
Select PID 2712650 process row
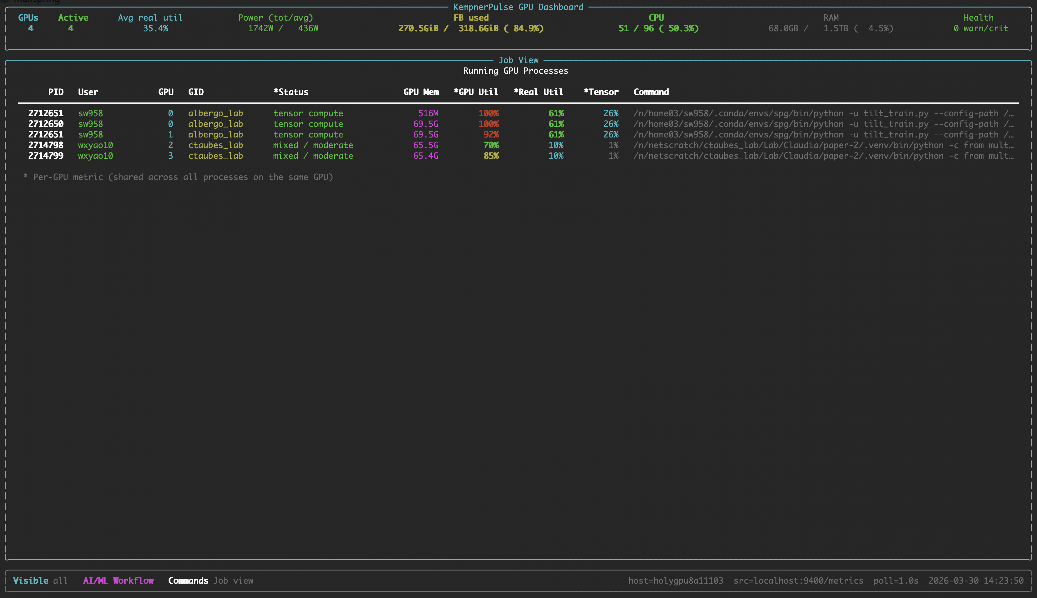46,124
